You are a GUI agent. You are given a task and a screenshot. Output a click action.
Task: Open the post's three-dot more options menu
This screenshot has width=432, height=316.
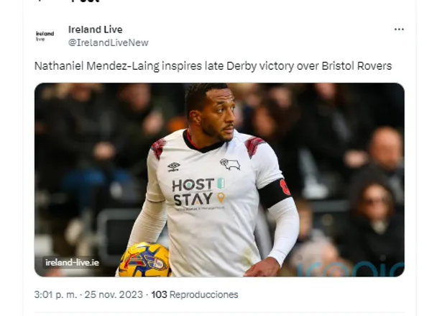[x=399, y=30]
